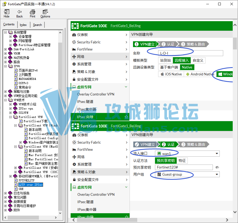Click the 预共享密钥 field with Fortinet123#
Screen dimensions: 238x223
184,167
